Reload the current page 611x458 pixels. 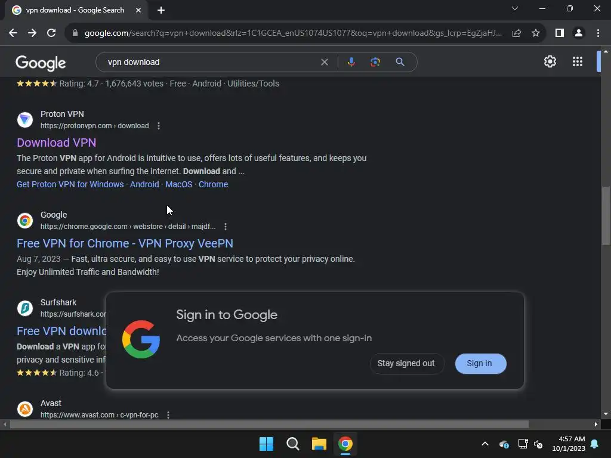click(x=51, y=33)
